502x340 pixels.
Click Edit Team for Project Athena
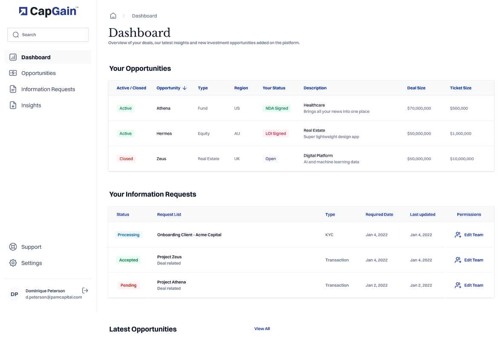pos(469,285)
